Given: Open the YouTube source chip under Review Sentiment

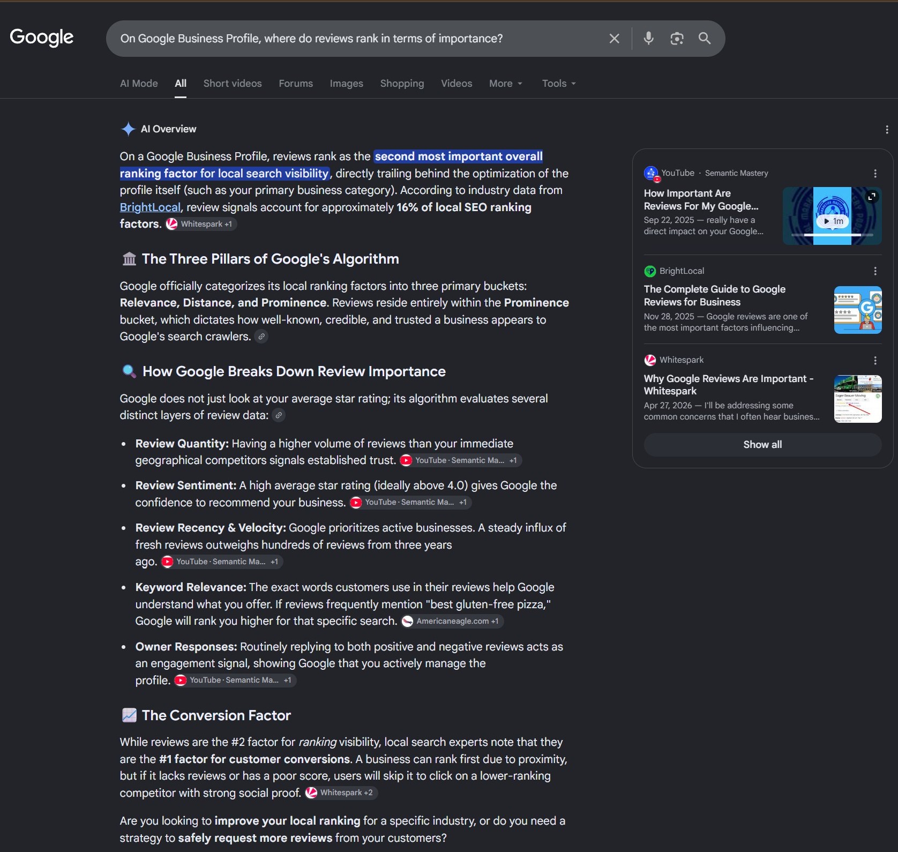Looking at the screenshot, I should [x=410, y=503].
